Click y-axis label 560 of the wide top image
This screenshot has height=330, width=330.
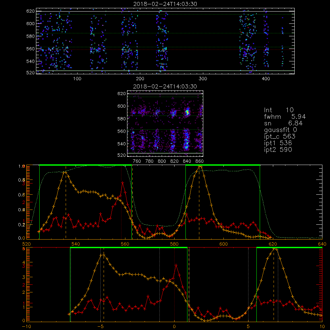(x=30, y=49)
